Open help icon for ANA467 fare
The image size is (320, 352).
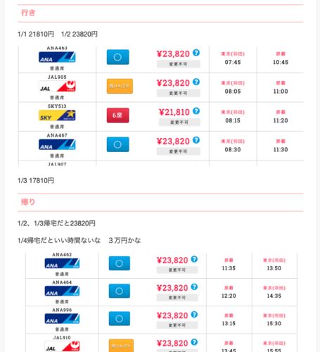pos(196,140)
